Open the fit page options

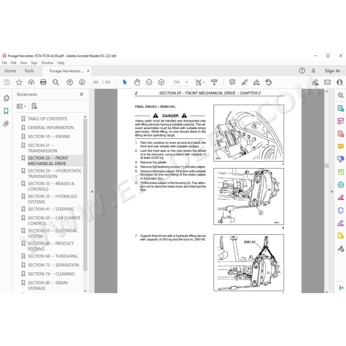tap(200, 83)
